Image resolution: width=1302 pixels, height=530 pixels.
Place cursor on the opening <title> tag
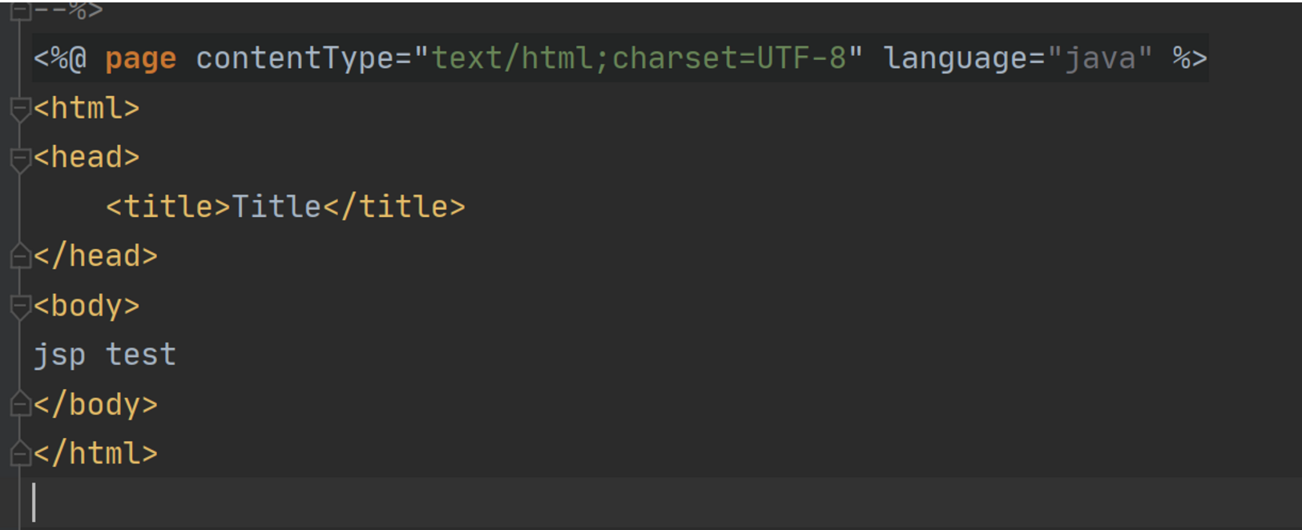point(168,207)
